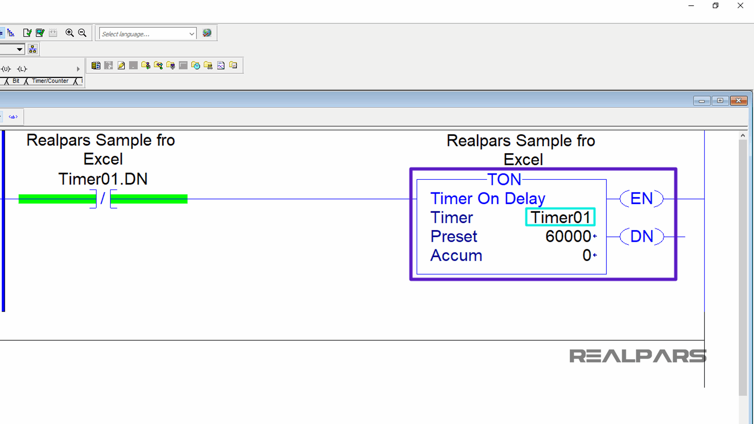Click the <ab> string element button

click(x=13, y=117)
